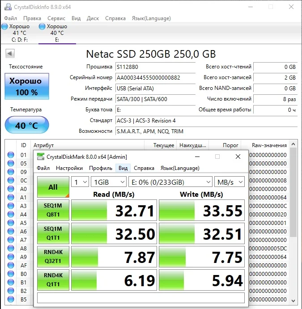
Task: Click the status circle for attribute A5
Action: [11, 223]
